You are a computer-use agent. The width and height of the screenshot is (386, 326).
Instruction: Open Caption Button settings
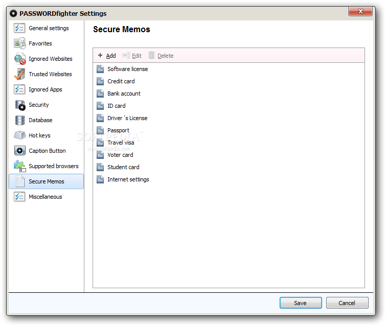click(47, 151)
